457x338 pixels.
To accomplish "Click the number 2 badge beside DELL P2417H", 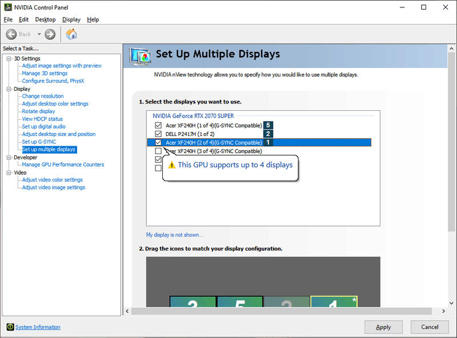I will [x=268, y=134].
